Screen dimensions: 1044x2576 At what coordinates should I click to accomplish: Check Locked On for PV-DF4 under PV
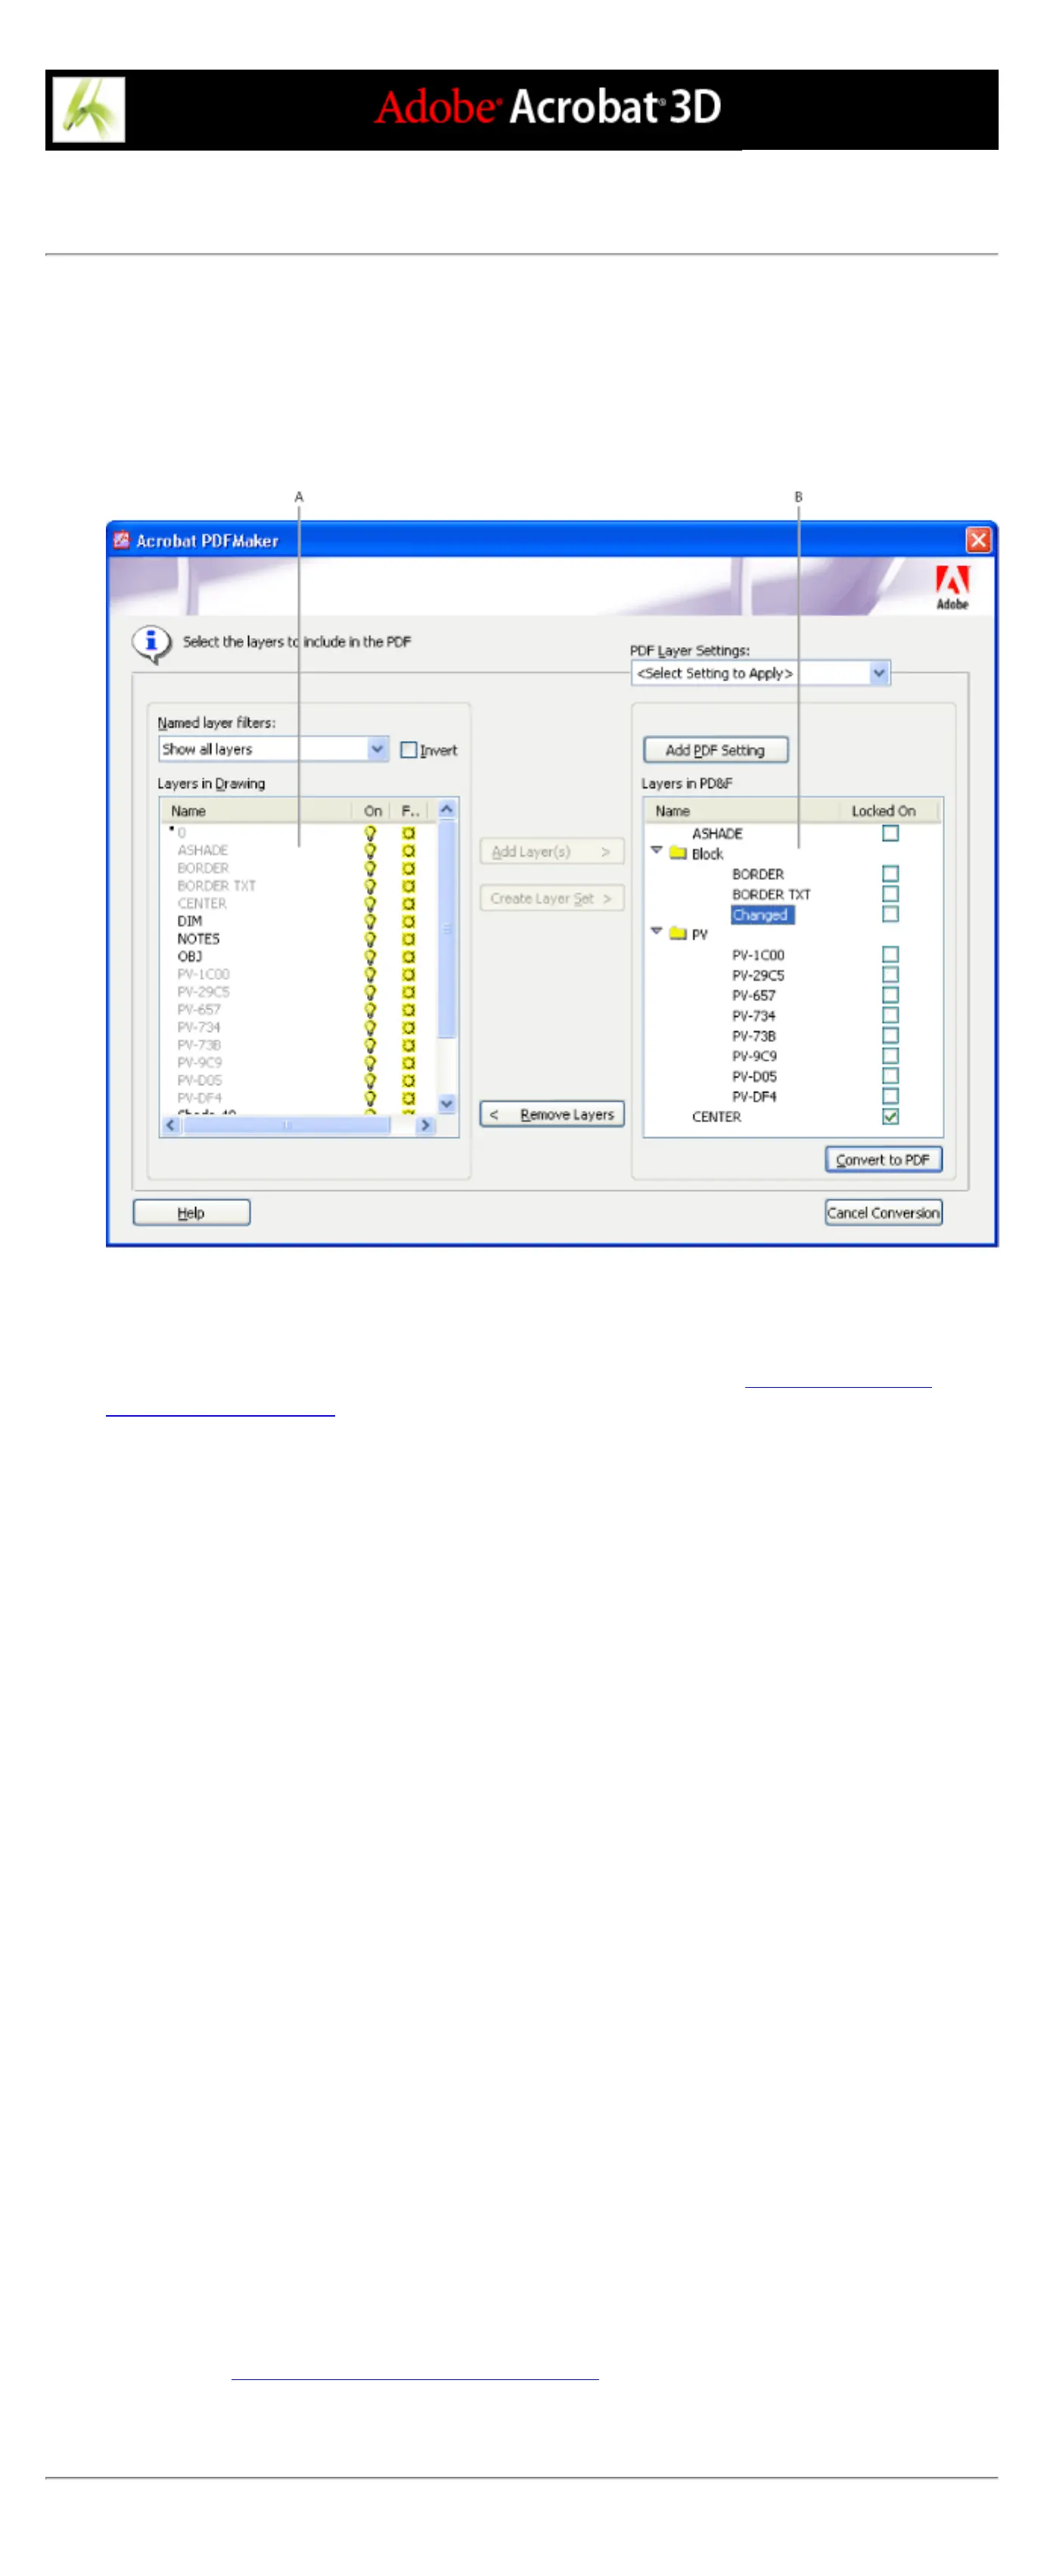click(x=890, y=1096)
